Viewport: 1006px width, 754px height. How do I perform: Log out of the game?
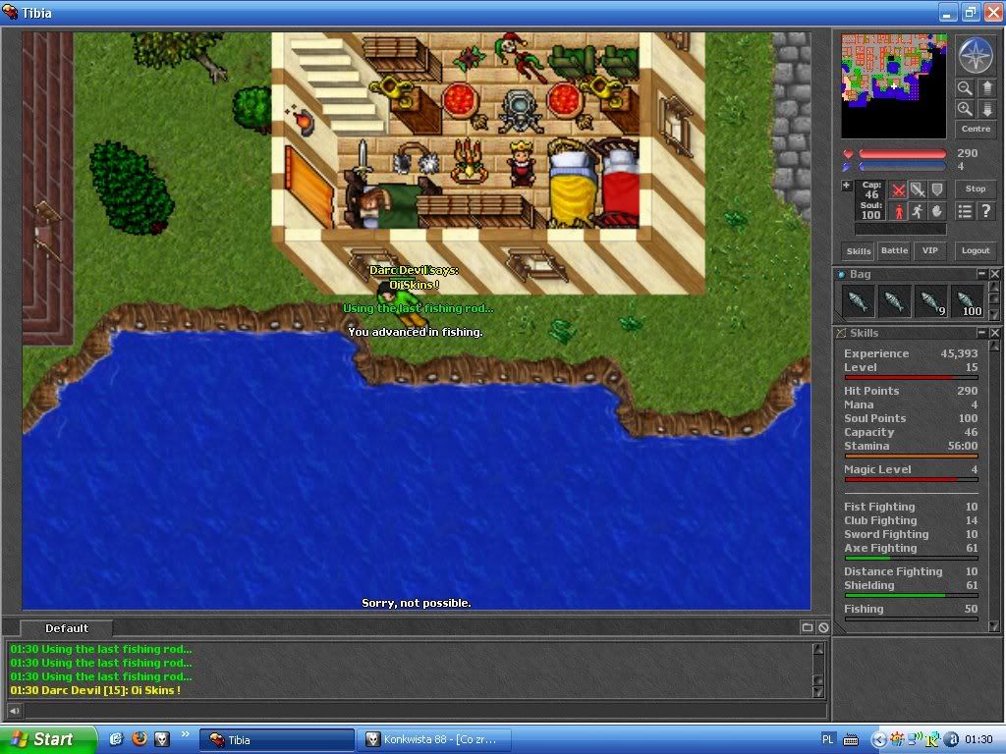click(976, 250)
